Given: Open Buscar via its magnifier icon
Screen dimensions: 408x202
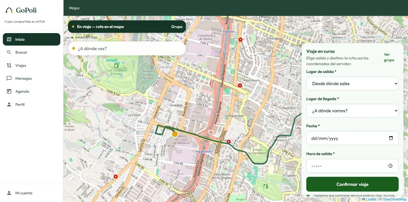Looking at the screenshot, I should [9, 52].
